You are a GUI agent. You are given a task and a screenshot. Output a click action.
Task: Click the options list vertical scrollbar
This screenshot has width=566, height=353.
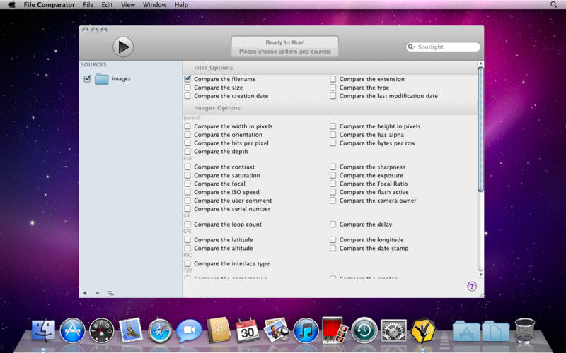tap(480, 127)
